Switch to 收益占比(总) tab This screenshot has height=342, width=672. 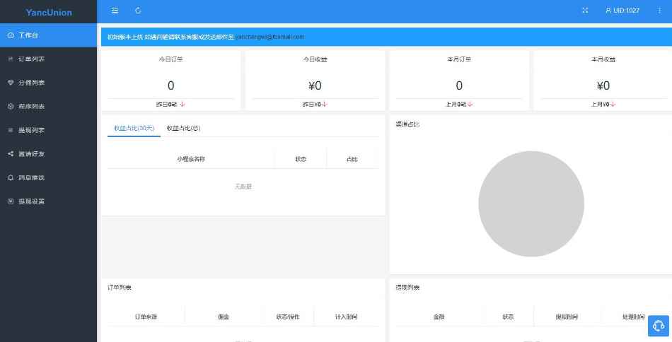(x=183, y=128)
